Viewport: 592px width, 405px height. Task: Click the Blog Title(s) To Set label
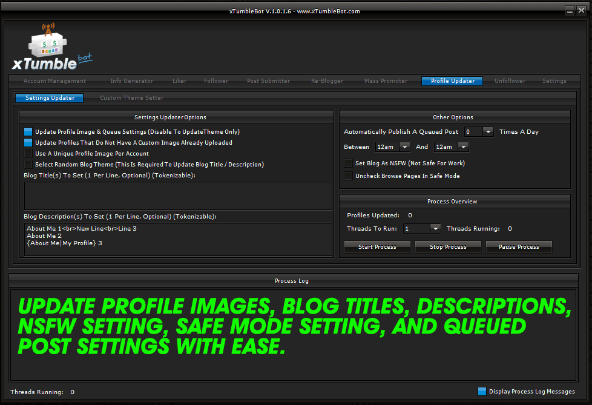[x=110, y=175]
